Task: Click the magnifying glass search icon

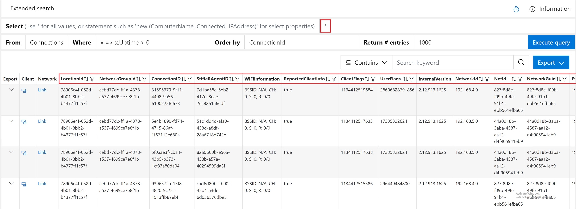Action: pos(521,62)
